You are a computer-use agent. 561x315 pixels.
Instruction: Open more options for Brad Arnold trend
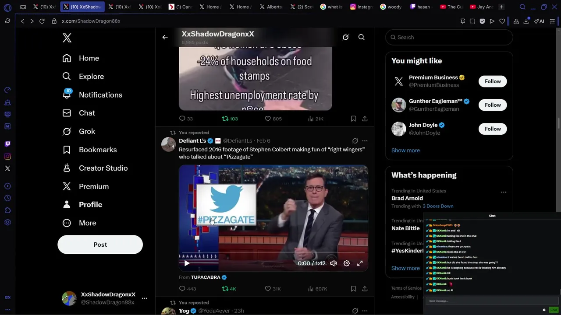504,192
